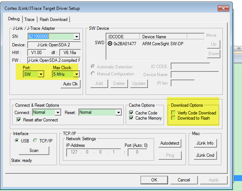Image resolution: width=242 pixels, height=191 pixels.
Task: Open the SN serial number dropdown
Action: coord(76,36)
